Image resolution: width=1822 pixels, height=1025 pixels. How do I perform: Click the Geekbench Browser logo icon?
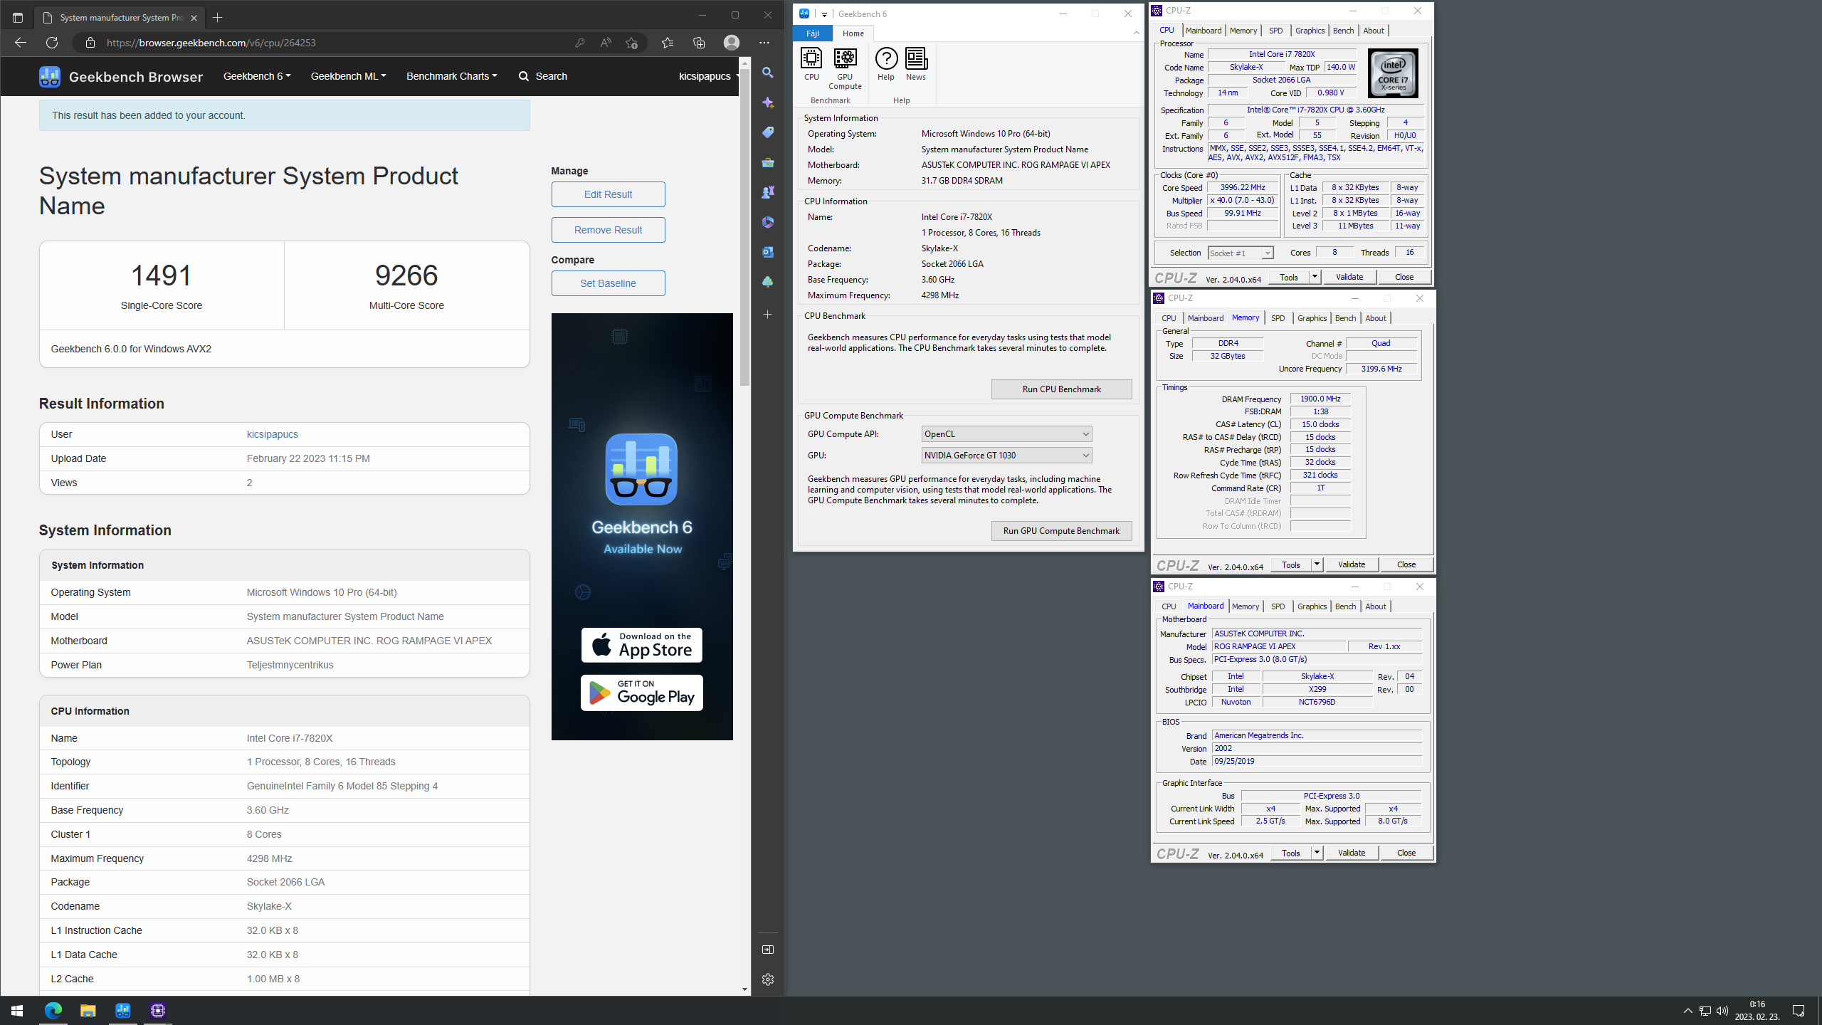(x=50, y=76)
